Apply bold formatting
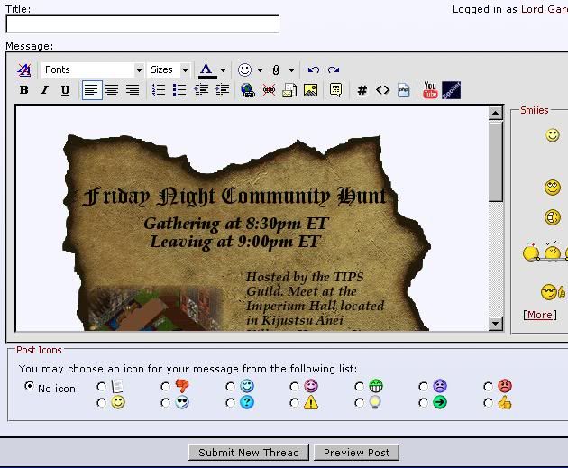 24,90
